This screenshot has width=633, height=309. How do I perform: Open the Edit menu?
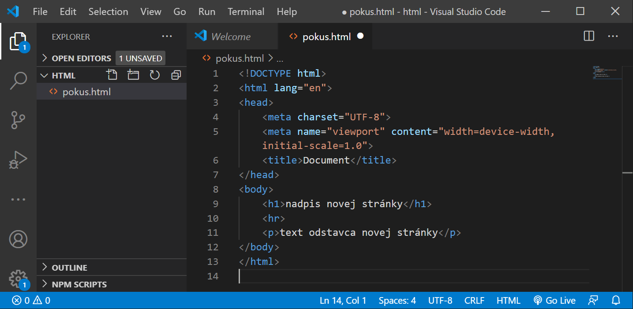pos(68,12)
